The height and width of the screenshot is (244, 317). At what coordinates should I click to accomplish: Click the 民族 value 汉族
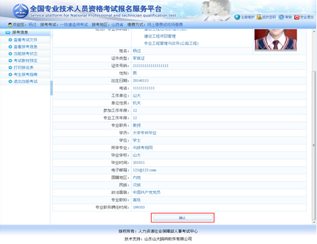click(x=137, y=185)
